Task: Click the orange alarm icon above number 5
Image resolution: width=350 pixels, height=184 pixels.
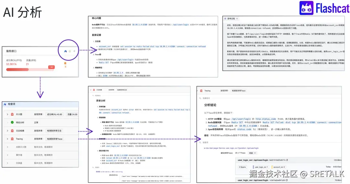Action: coord(65,63)
